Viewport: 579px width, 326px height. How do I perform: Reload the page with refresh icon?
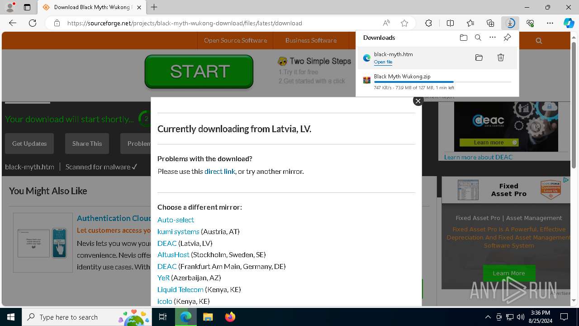click(x=33, y=23)
